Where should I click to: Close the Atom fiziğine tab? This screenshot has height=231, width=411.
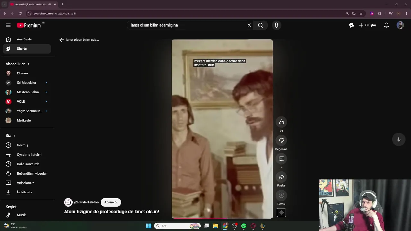click(x=55, y=4)
